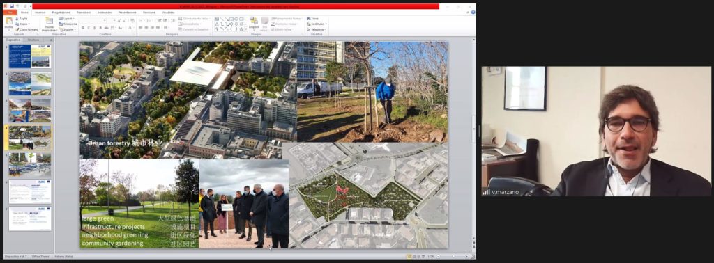Click the Disponi arrange icon
Image resolution: width=714 pixels, height=263 pixels.
pos(254,21)
